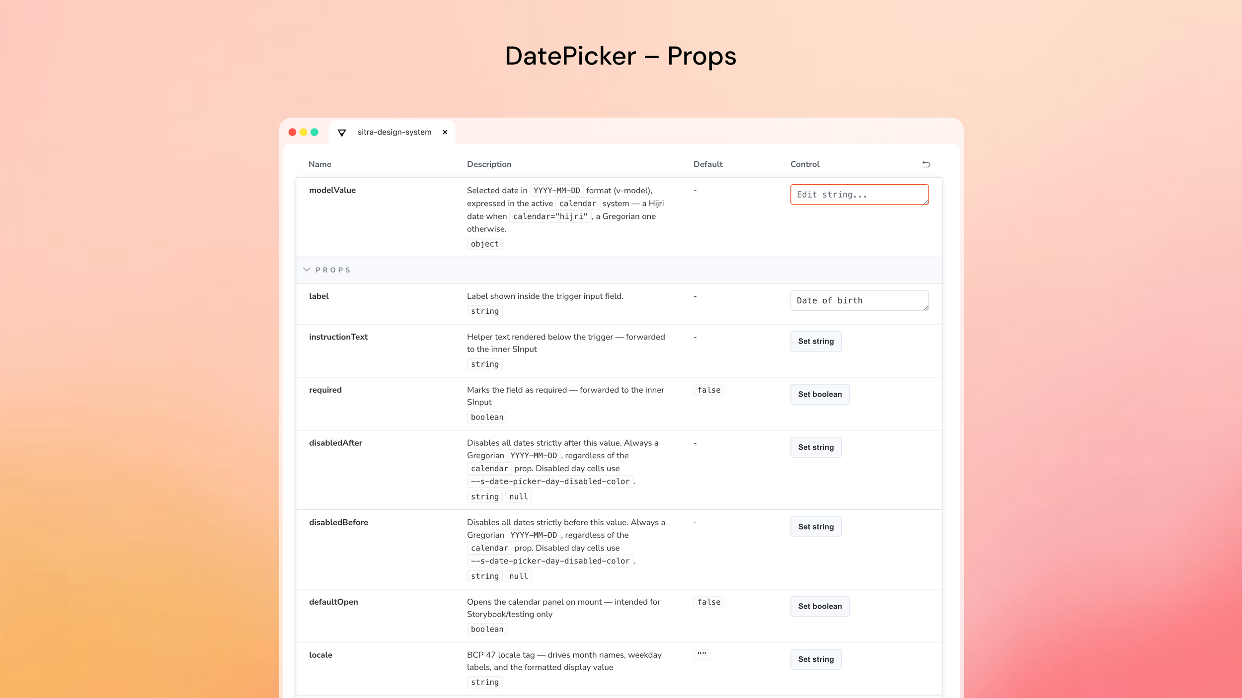Click the null type tag in disabledBefore row
This screenshot has width=1242, height=698.
tap(518, 576)
